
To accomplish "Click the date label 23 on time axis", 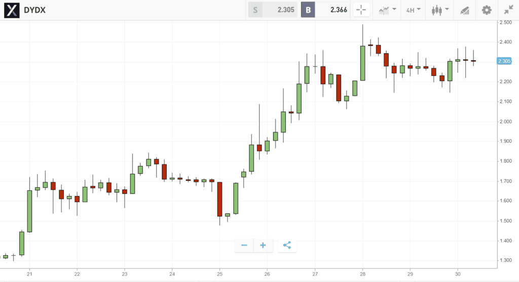I will (125, 274).
